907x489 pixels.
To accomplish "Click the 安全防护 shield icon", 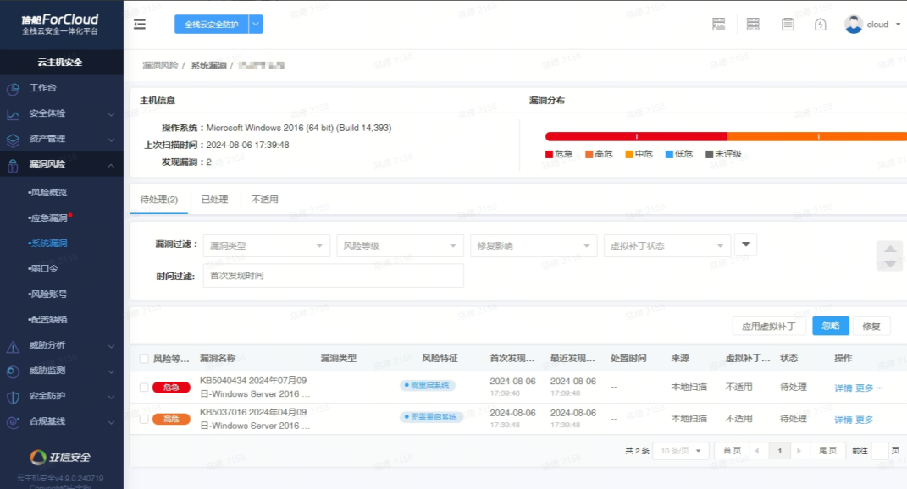I will click(x=13, y=397).
